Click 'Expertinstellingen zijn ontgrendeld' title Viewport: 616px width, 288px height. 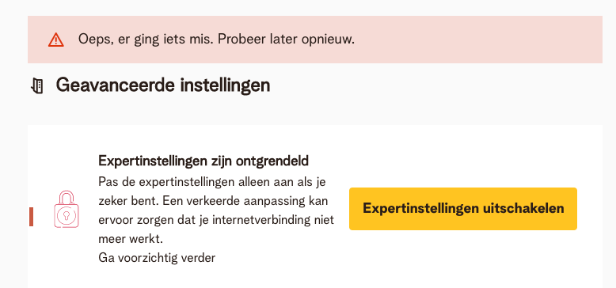coord(203,161)
